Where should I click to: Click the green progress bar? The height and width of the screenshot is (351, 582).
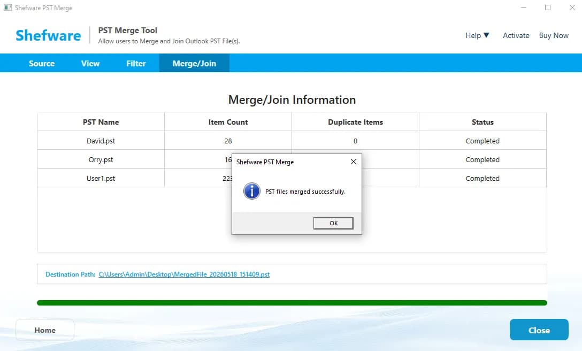point(292,303)
